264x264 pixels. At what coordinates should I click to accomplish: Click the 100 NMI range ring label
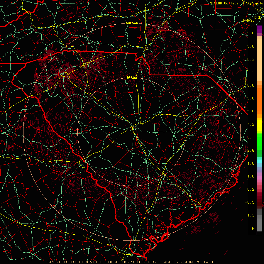[x=132, y=23]
